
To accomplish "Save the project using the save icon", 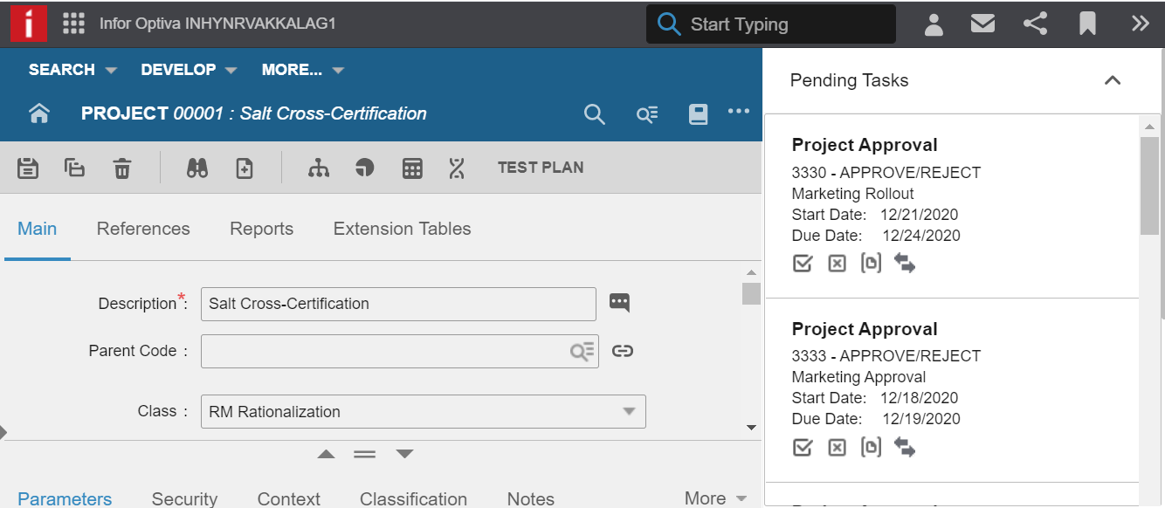I will [x=27, y=168].
